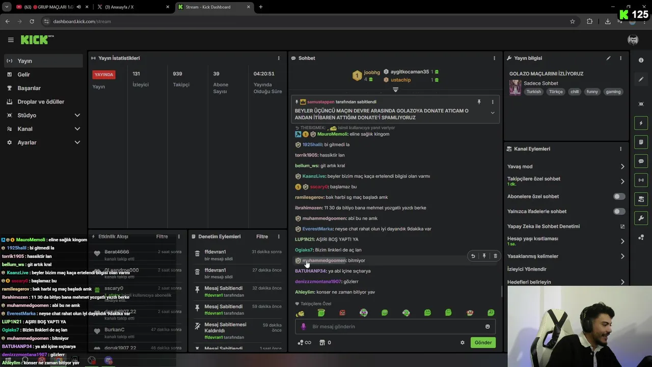The width and height of the screenshot is (652, 367).
Task: Open Başarılar in left sidebar
Action: tap(43, 88)
